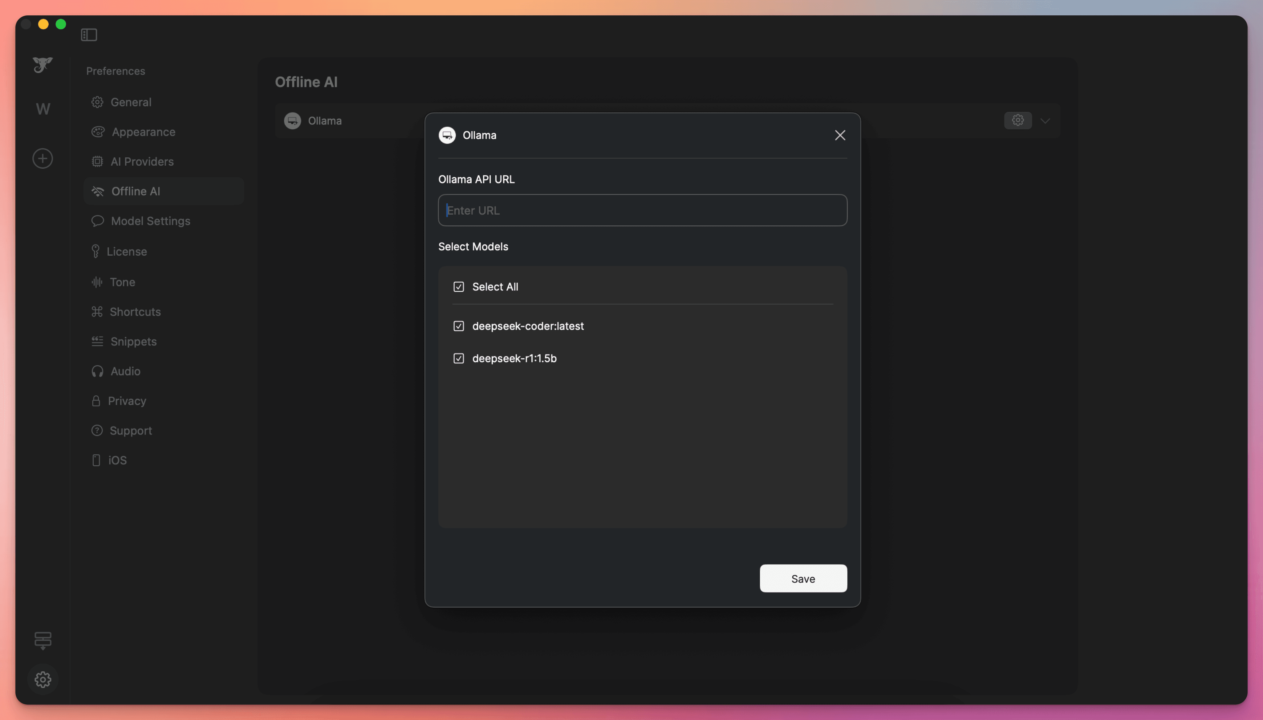Open the Privacy preferences
Viewport: 1263px width, 720px height.
(127, 401)
